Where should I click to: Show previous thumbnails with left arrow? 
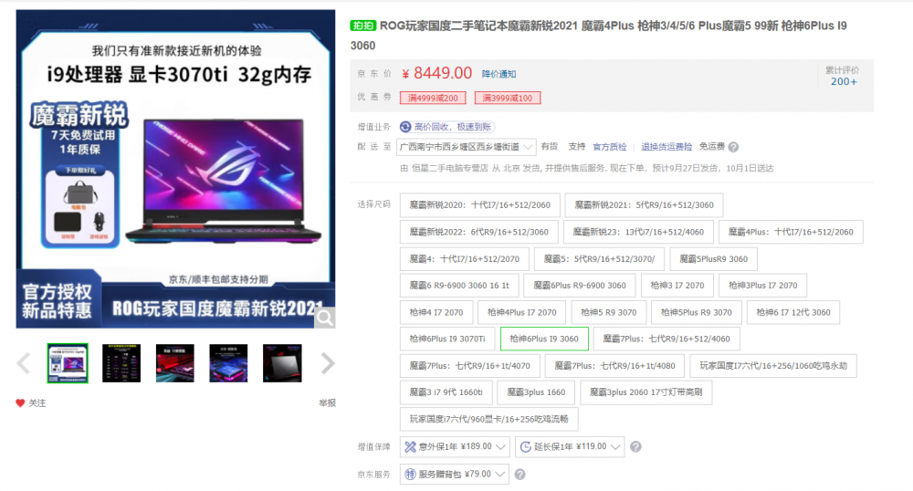coord(24,363)
